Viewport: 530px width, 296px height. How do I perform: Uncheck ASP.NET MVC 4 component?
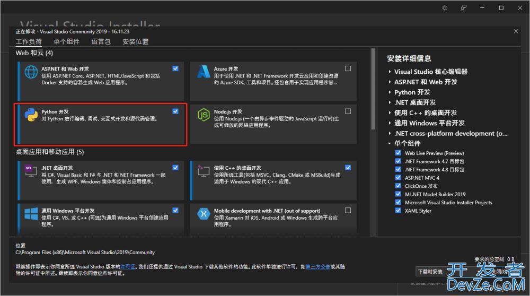[398, 178]
